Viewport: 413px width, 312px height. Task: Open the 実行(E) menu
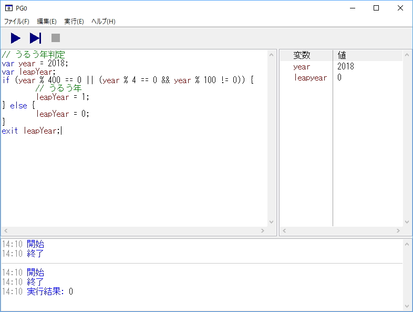(74, 22)
